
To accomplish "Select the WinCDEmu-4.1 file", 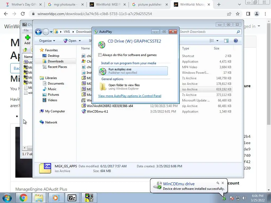I will (97, 111).
